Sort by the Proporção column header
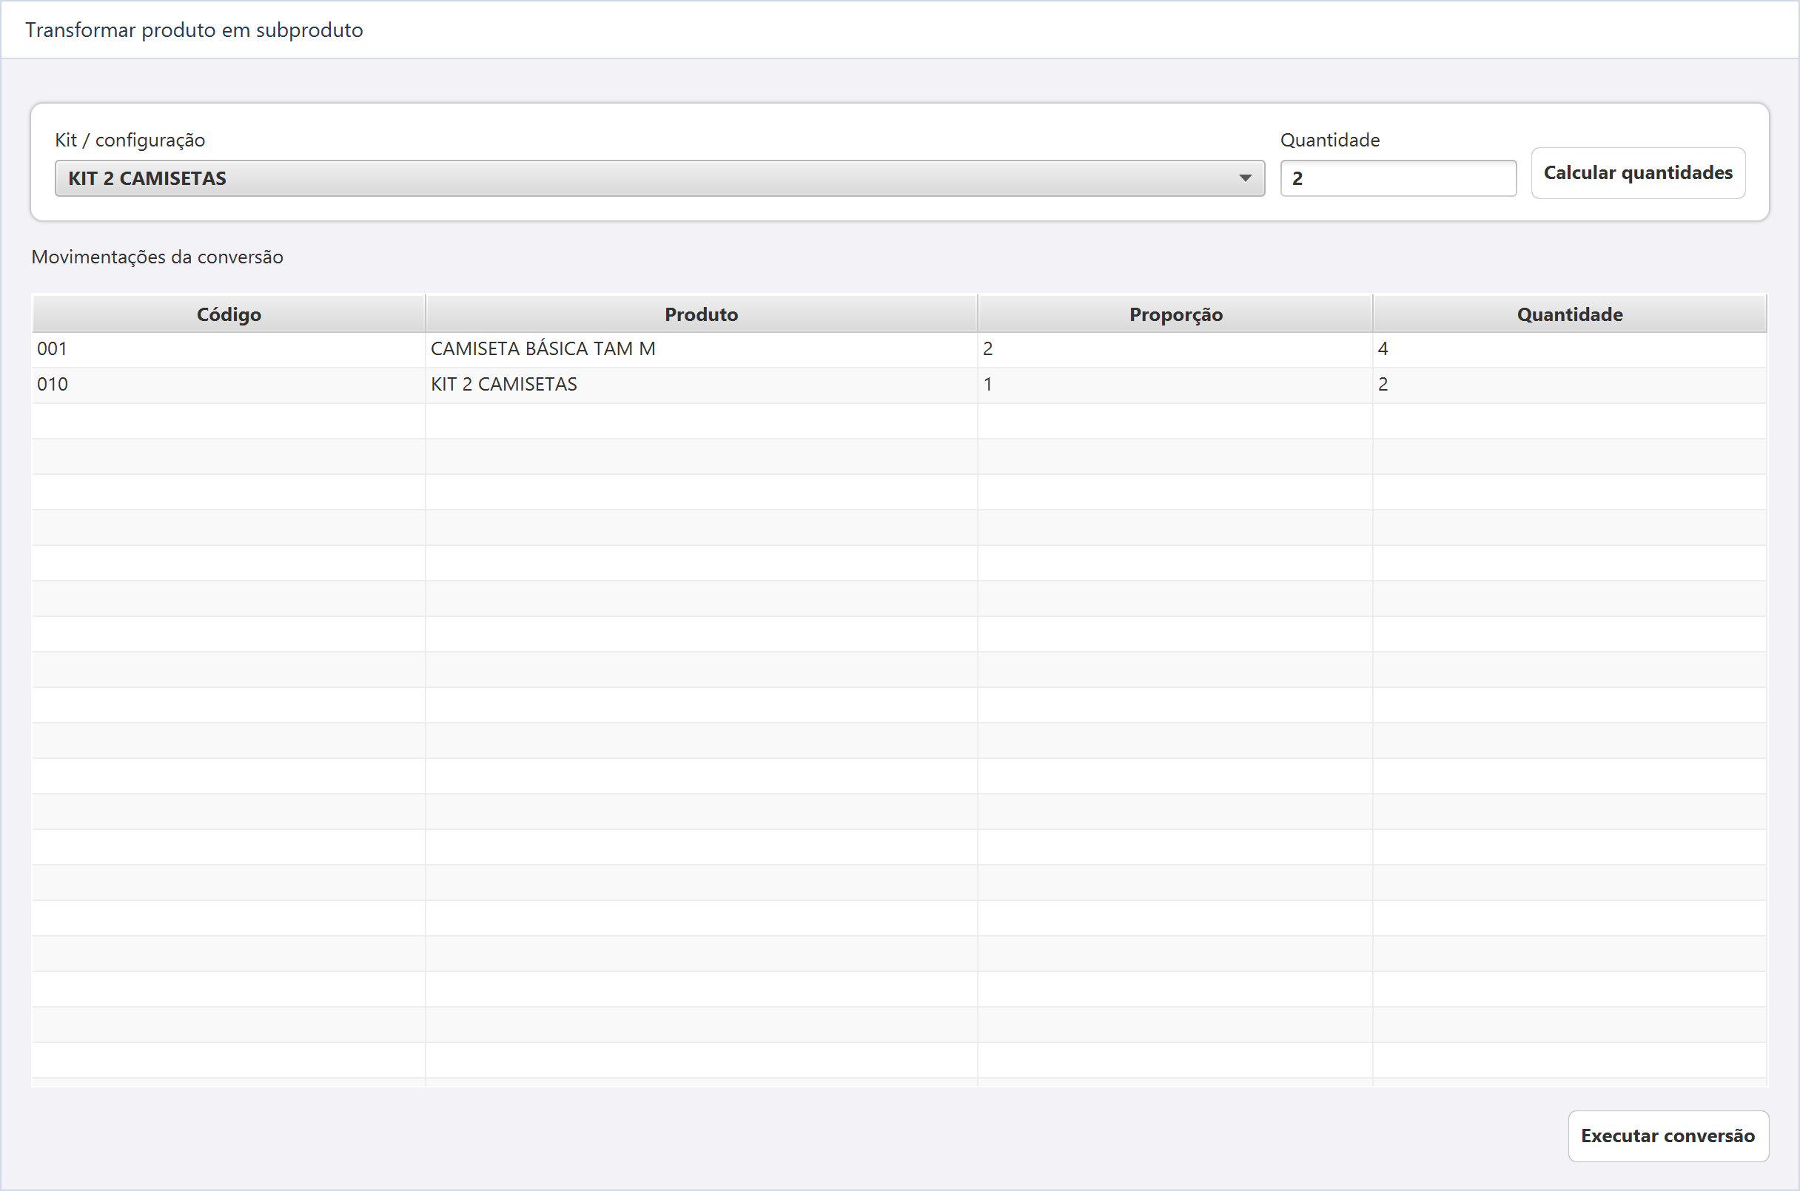 1175,314
